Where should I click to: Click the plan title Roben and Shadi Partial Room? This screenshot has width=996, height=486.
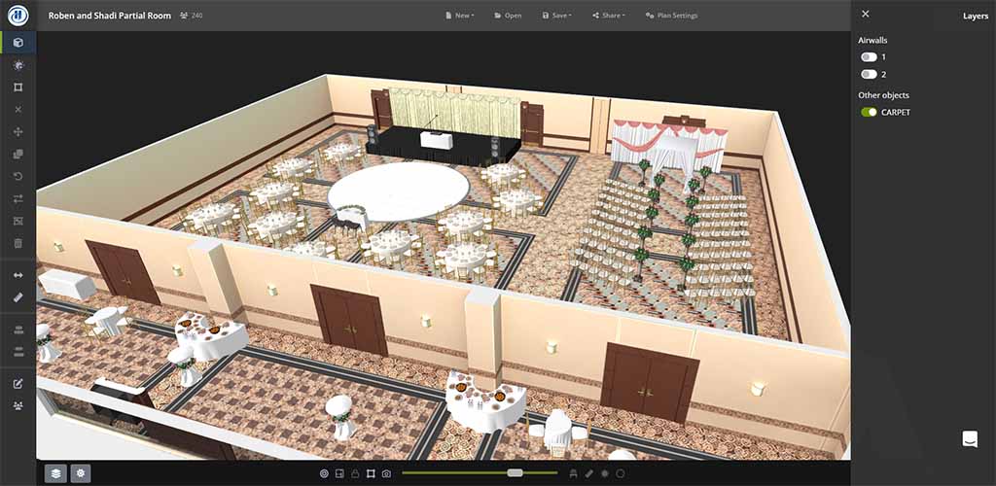[109, 16]
